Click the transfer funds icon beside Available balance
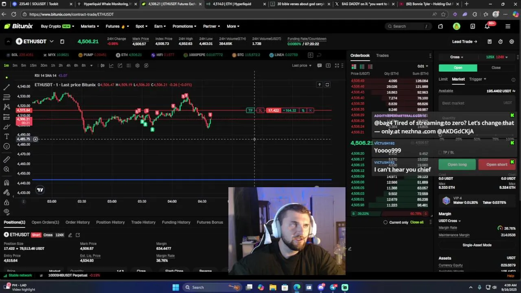This screenshot has height=293, width=521. [514, 91]
